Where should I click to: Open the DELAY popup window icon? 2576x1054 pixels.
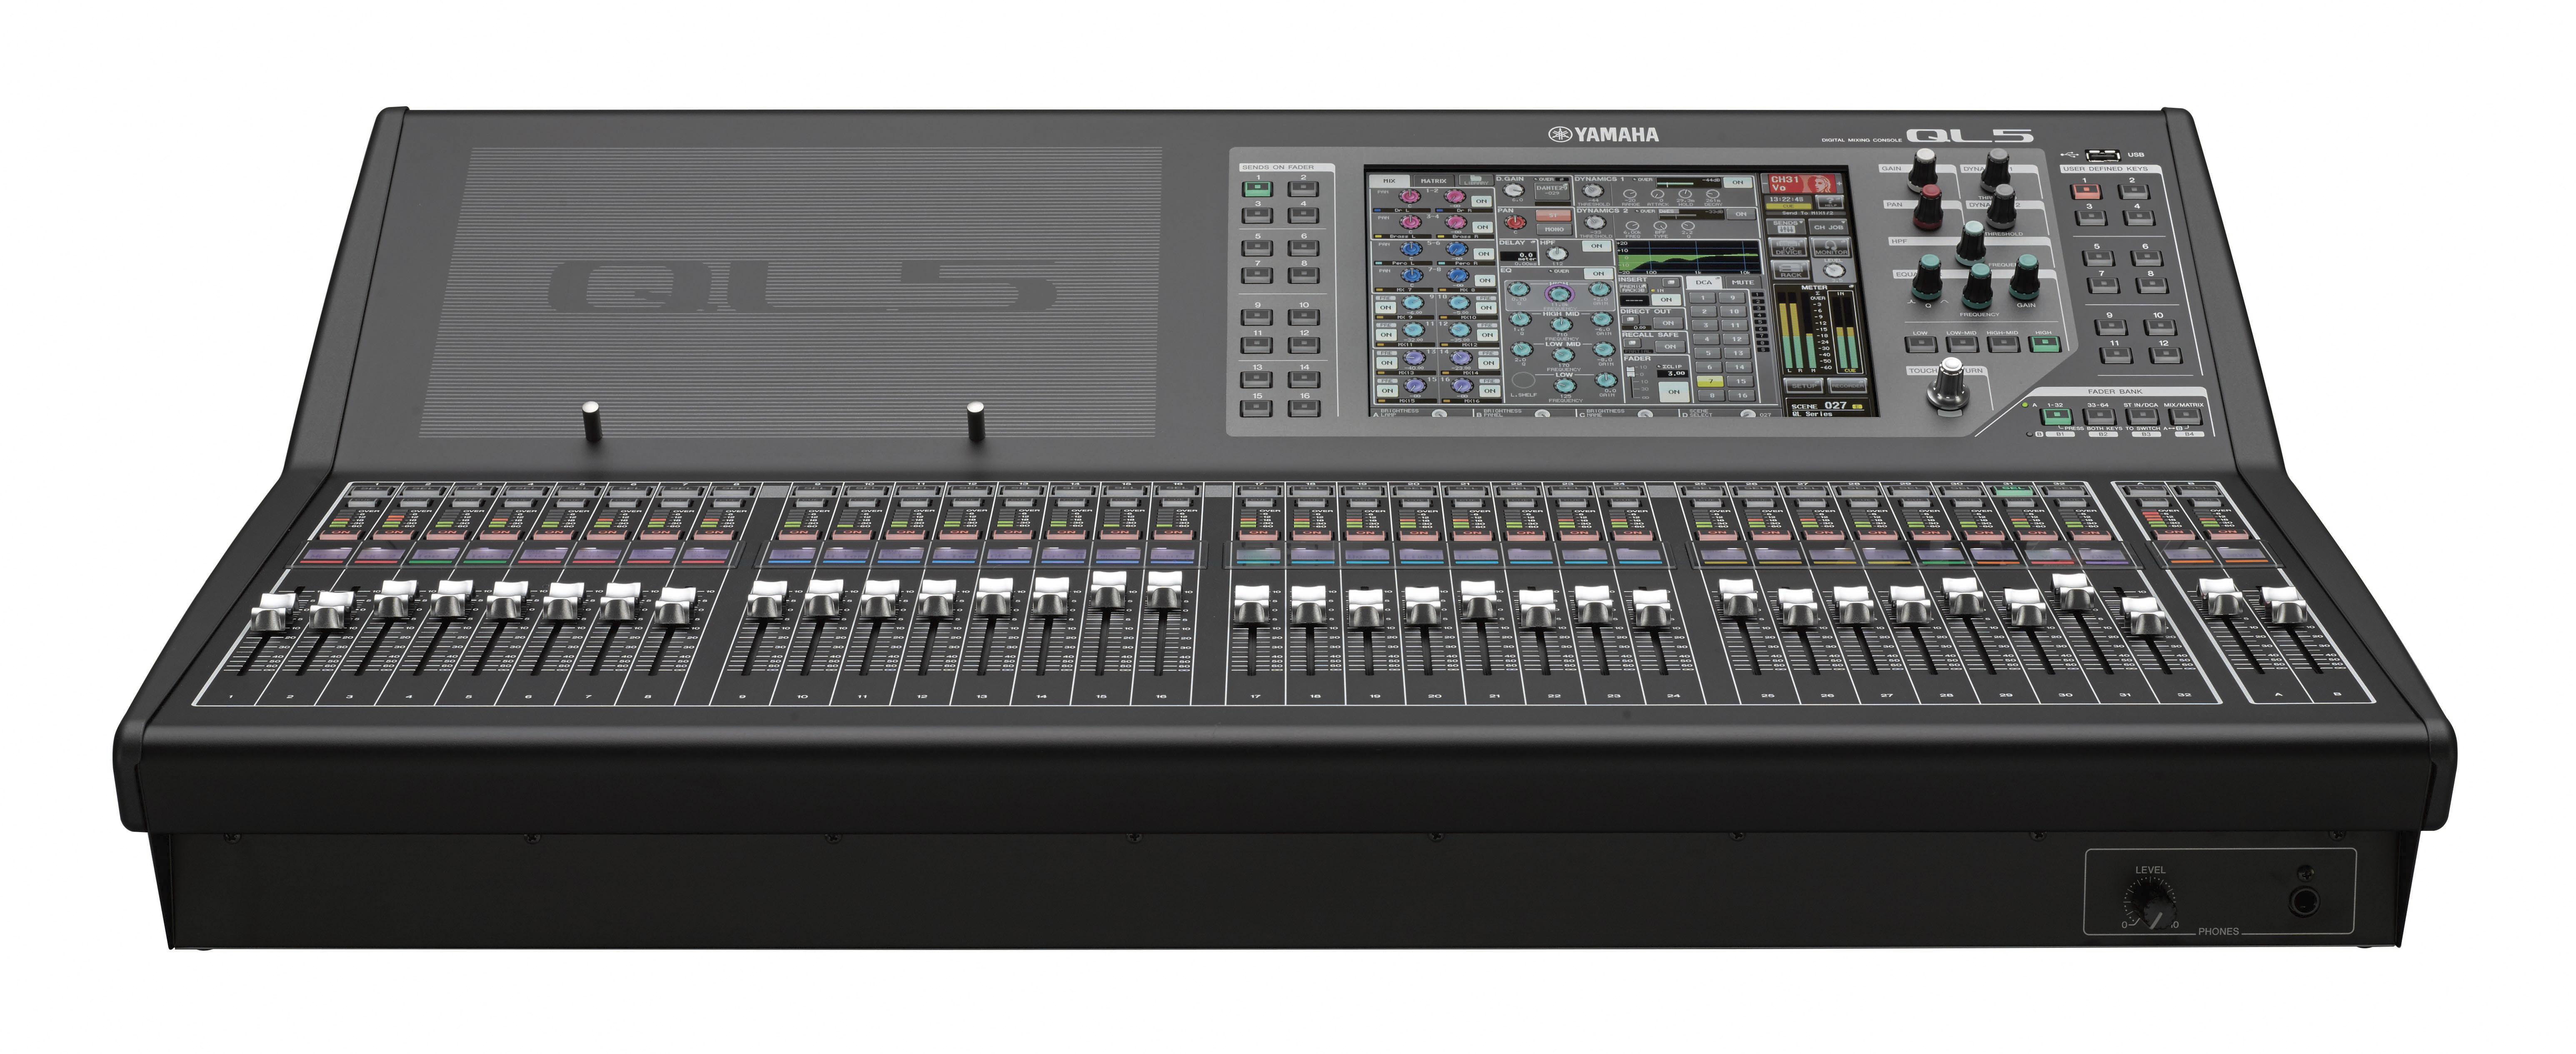(x=1533, y=242)
